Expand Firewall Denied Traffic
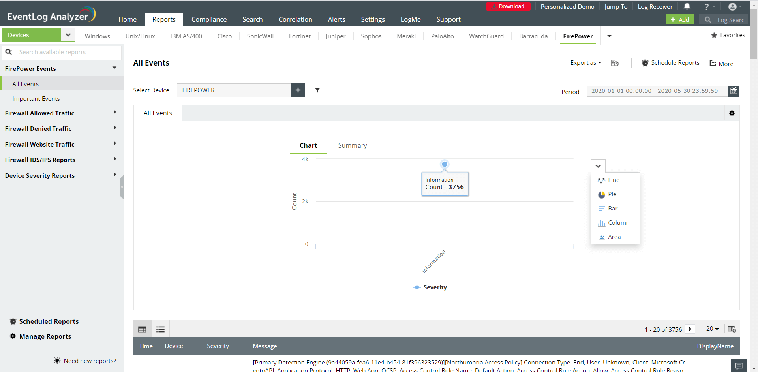Image resolution: width=758 pixels, height=372 pixels. click(115, 128)
